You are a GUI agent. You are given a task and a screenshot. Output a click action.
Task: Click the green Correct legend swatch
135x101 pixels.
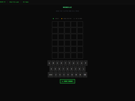pyautogui.click(x=53, y=19)
